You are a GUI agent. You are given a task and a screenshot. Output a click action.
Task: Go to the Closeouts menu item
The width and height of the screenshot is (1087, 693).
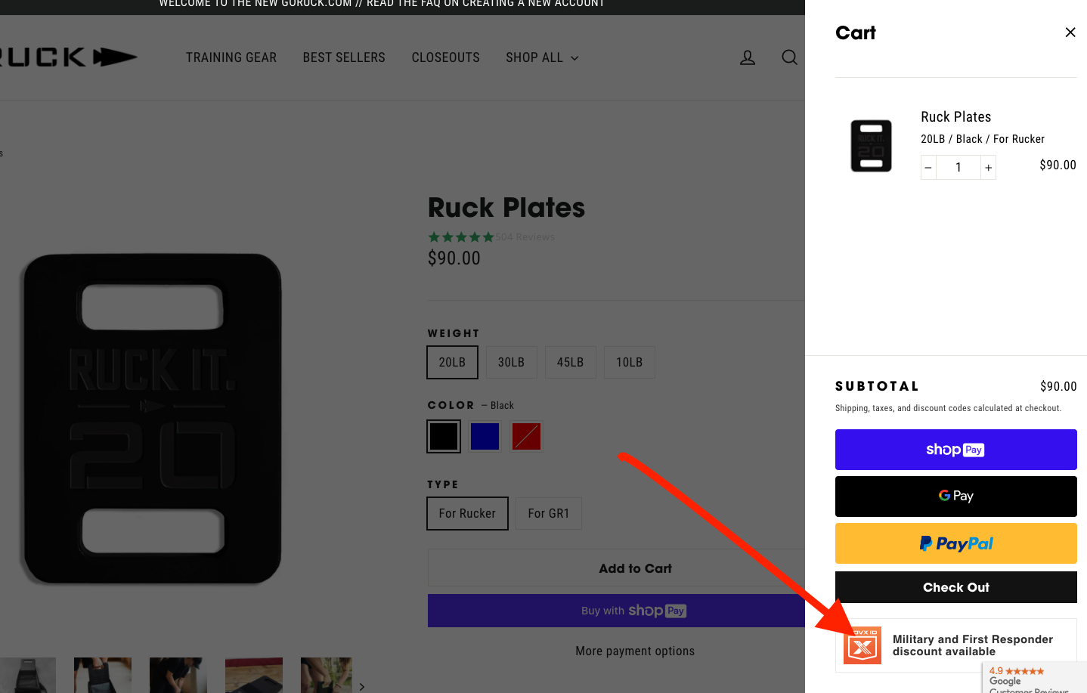click(x=445, y=58)
